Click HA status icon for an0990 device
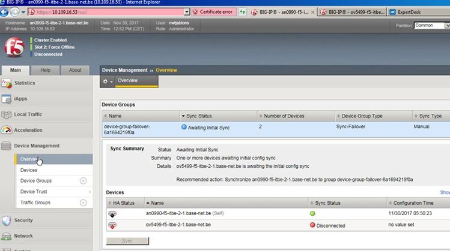 pos(112,214)
